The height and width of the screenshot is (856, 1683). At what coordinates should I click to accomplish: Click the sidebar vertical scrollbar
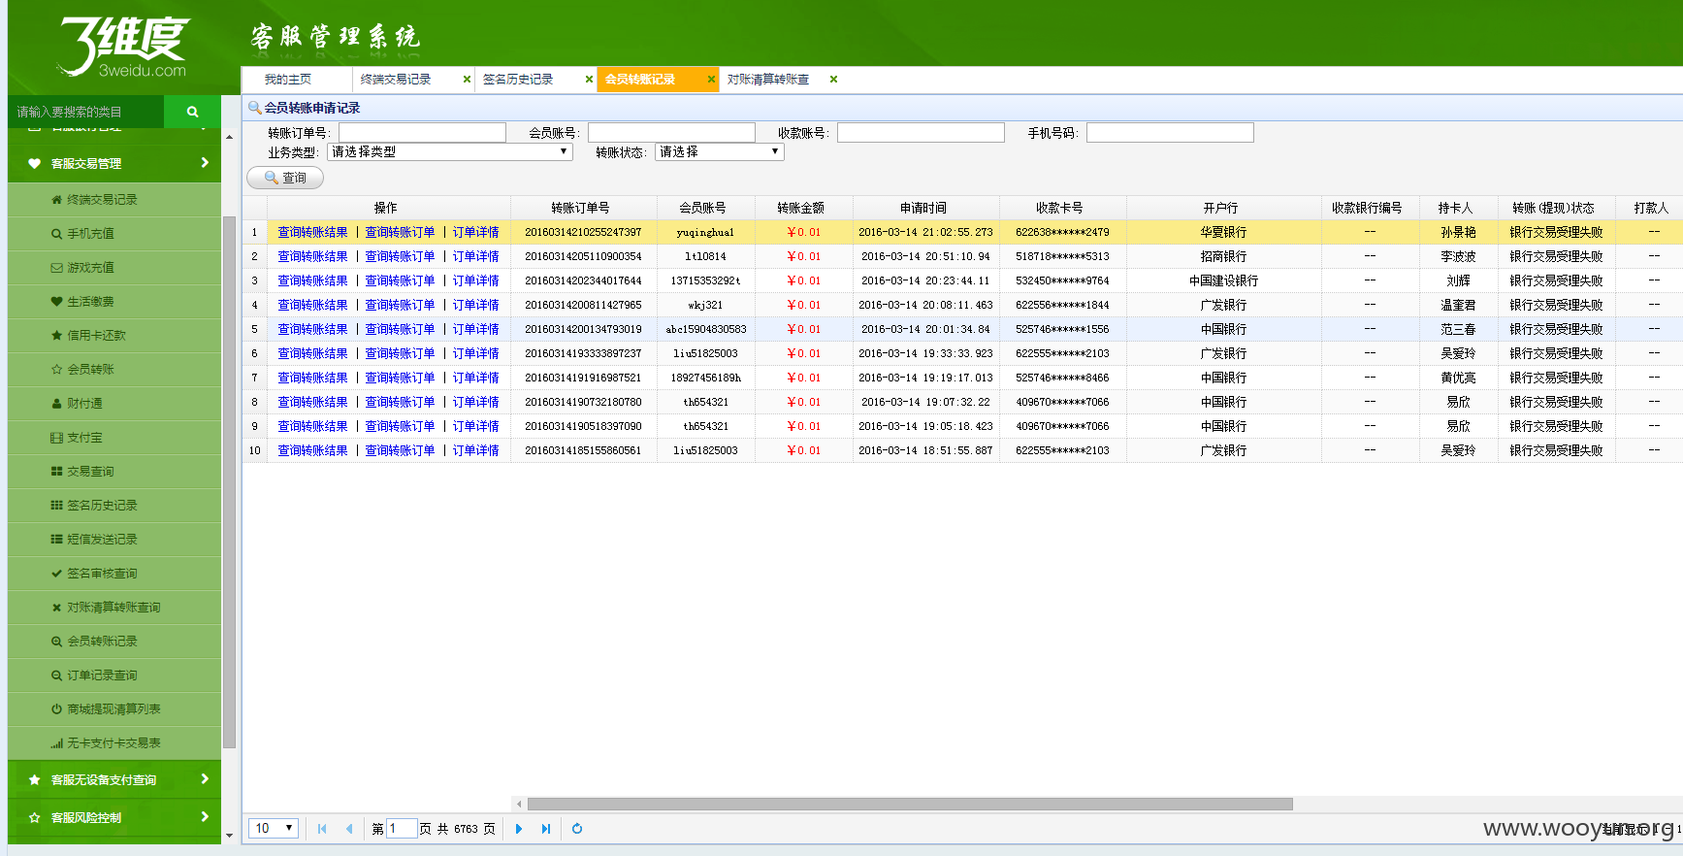pyautogui.click(x=229, y=481)
